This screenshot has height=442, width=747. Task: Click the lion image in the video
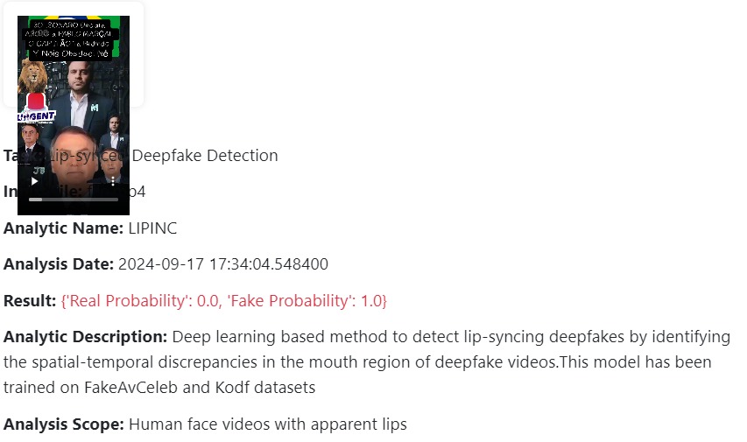33,75
